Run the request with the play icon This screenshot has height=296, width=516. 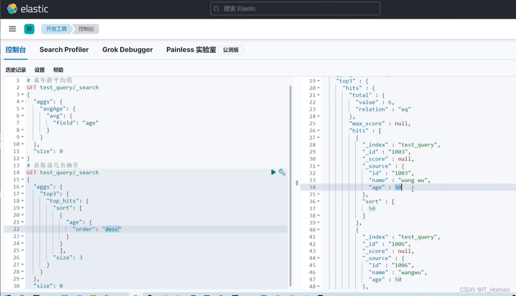tap(273, 172)
